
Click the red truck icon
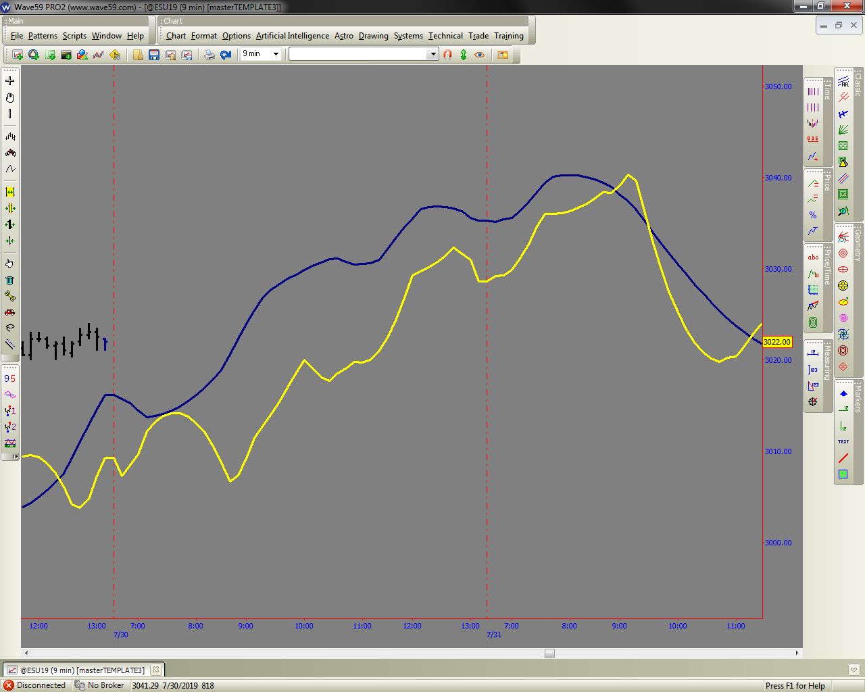pyautogui.click(x=10, y=312)
